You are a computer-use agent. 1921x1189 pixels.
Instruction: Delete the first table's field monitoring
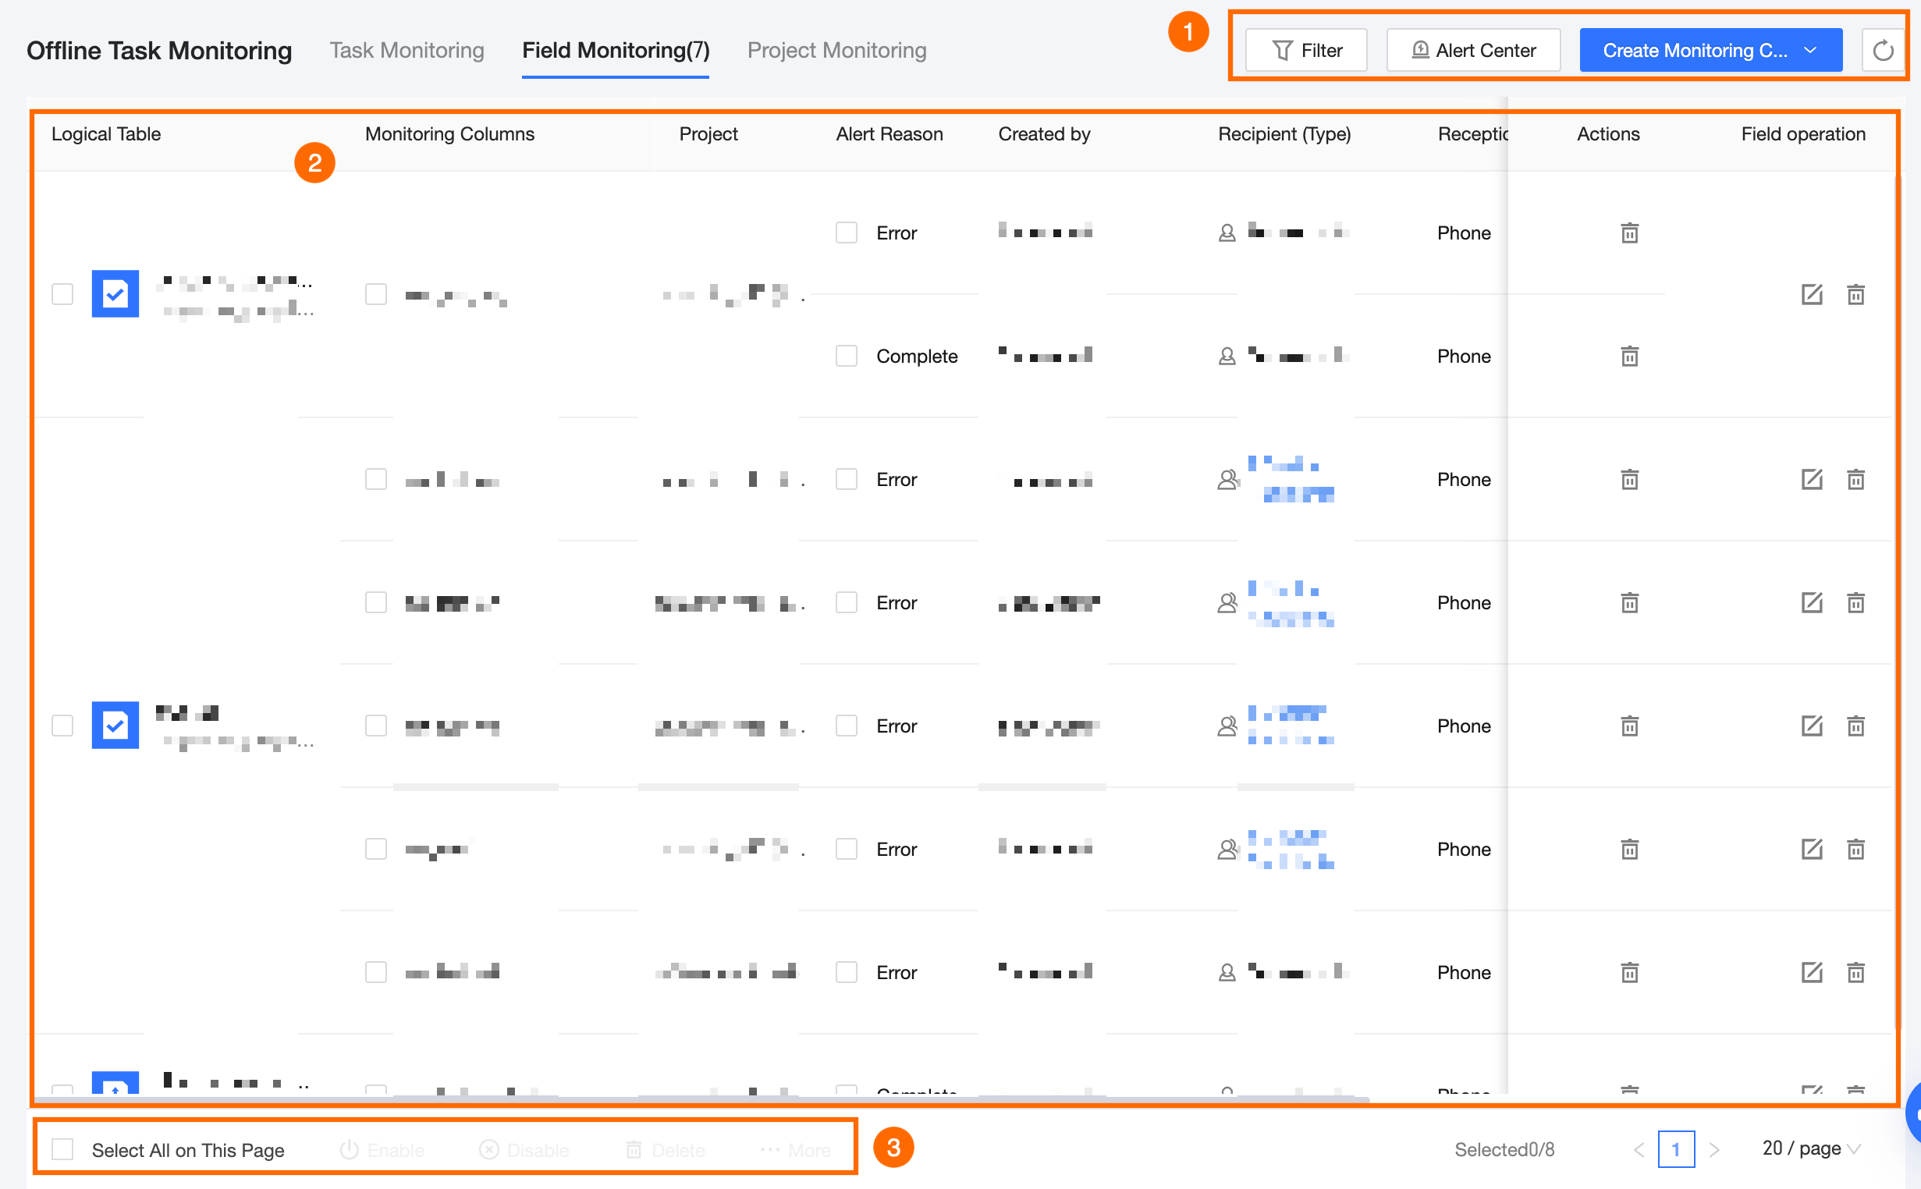pyautogui.click(x=1855, y=294)
